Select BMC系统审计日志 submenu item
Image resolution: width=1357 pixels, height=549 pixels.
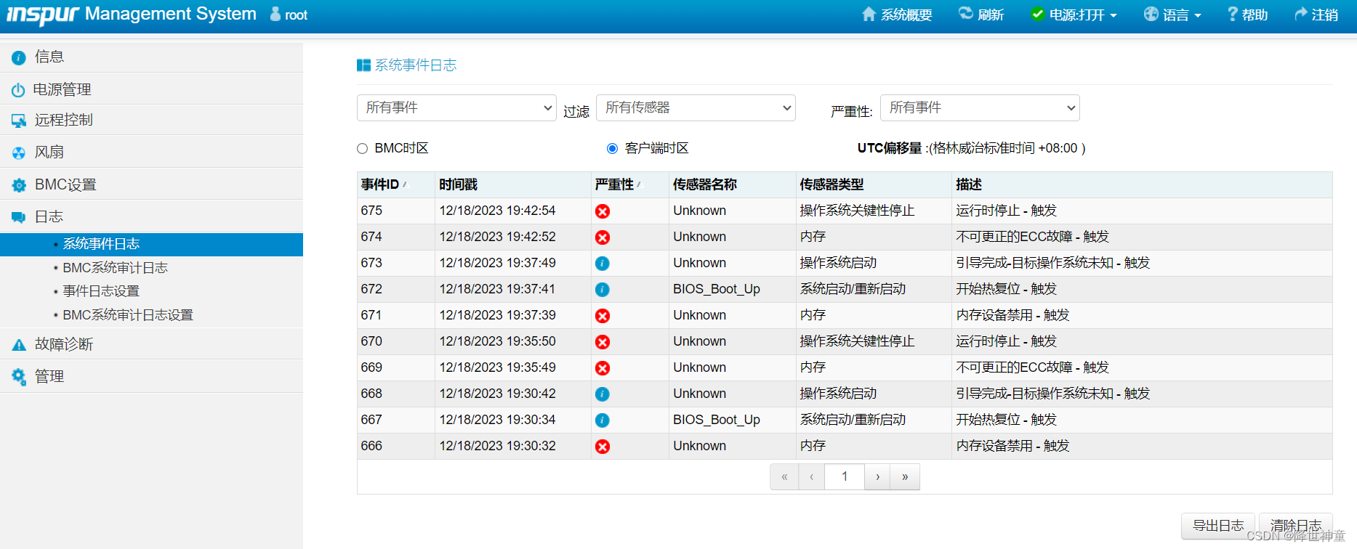tap(115, 268)
